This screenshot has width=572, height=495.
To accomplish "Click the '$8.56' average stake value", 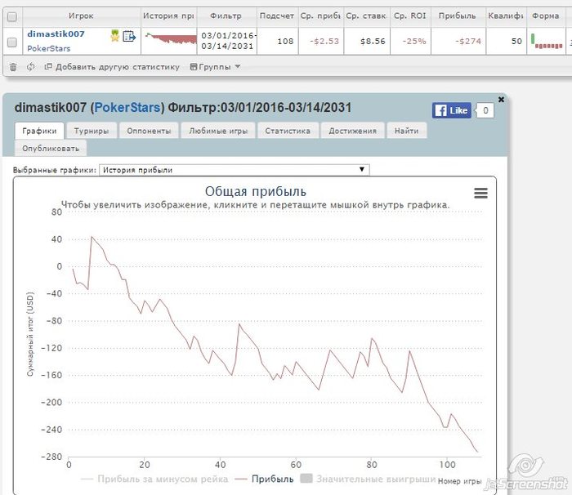I will pyautogui.click(x=373, y=41).
